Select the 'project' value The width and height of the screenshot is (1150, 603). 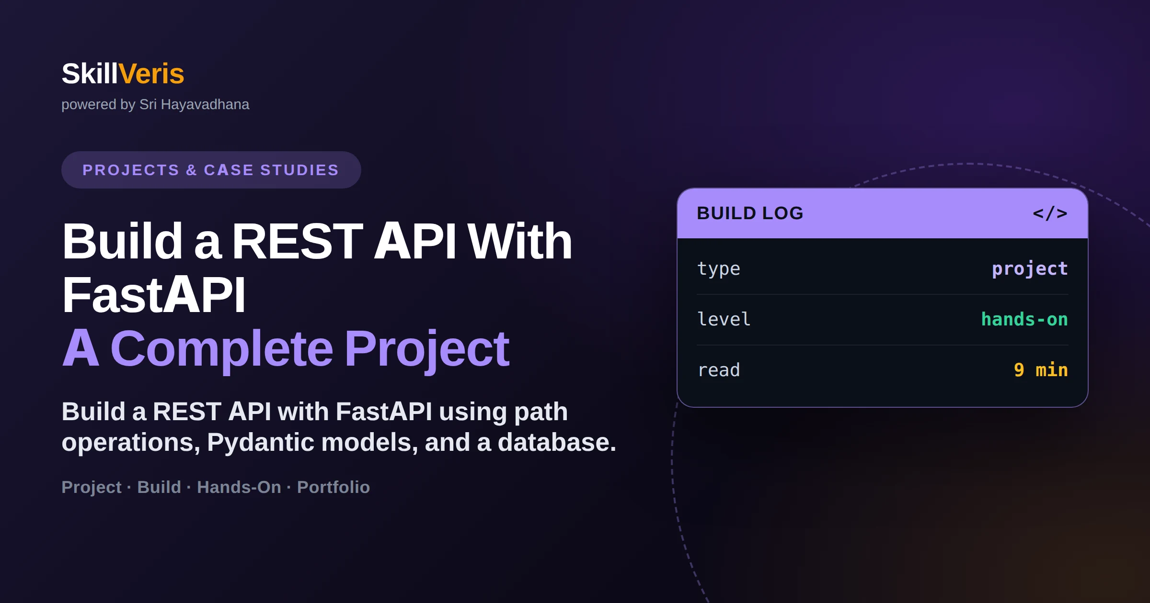tap(1030, 269)
